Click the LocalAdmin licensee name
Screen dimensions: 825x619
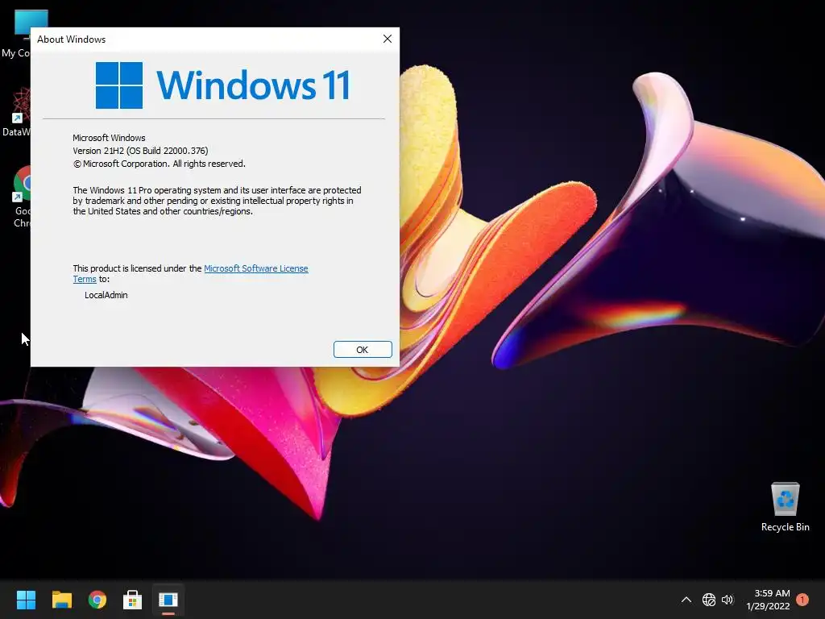pyautogui.click(x=106, y=295)
